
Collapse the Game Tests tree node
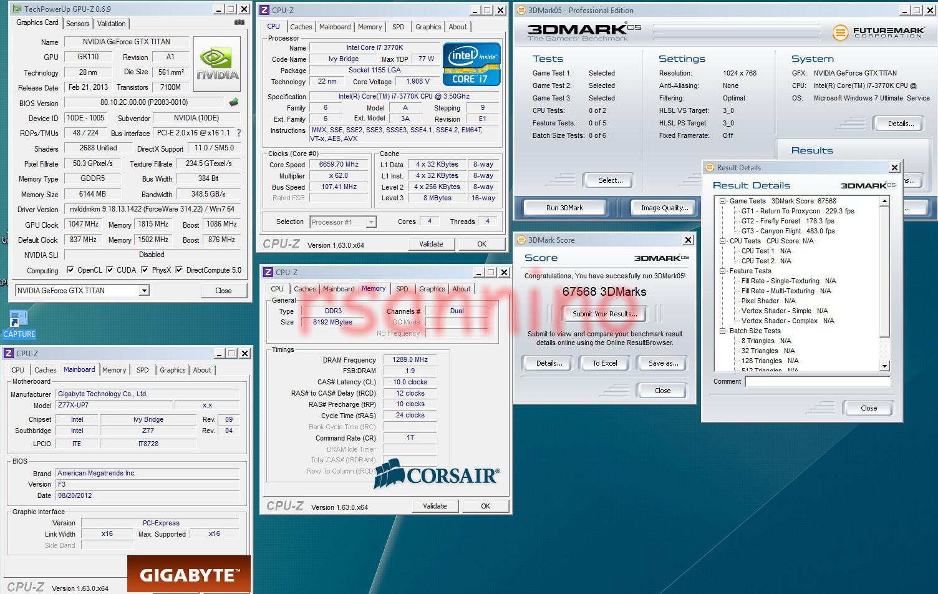[x=722, y=201]
